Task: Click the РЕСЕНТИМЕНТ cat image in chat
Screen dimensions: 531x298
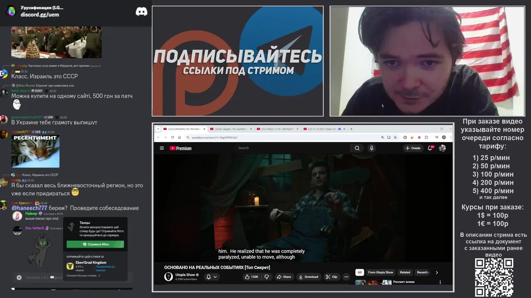Action: pyautogui.click(x=35, y=151)
